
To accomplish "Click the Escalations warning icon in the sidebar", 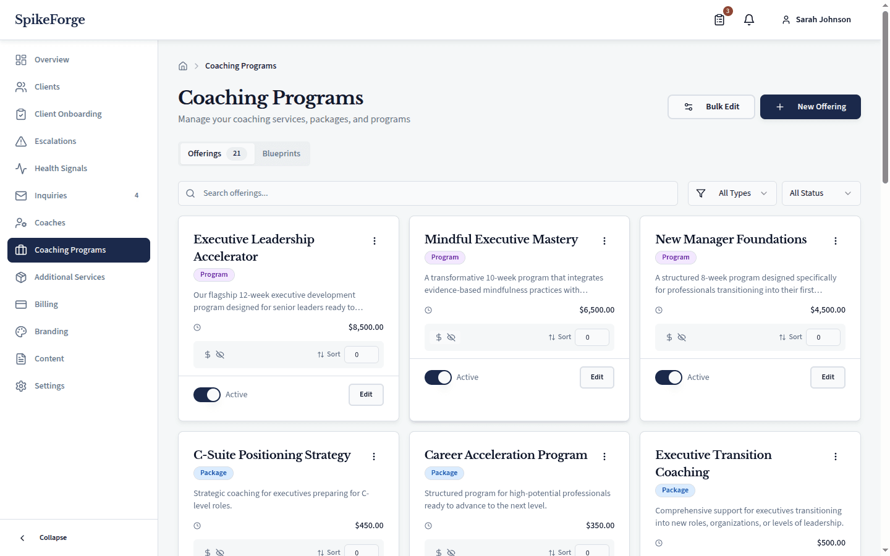I will tap(22, 141).
